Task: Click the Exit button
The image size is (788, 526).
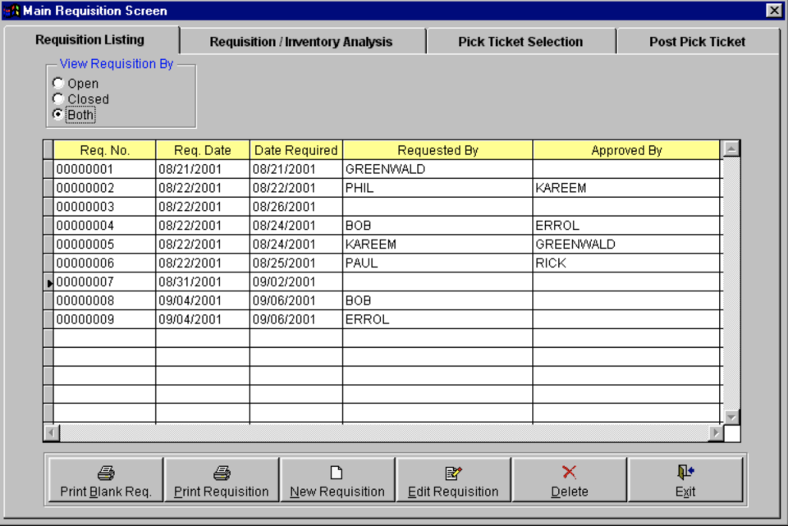Action: (684, 479)
